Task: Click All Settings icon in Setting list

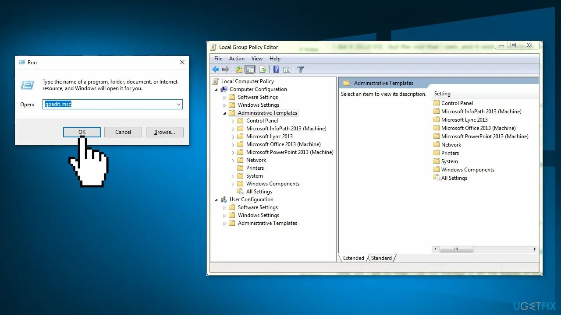Action: pyautogui.click(x=437, y=178)
